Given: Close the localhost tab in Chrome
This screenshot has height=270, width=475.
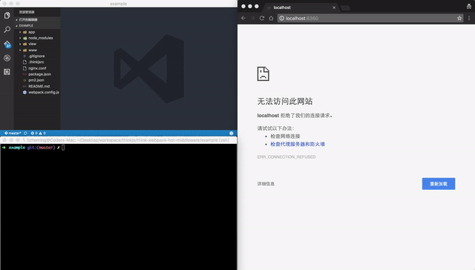Looking at the screenshot, I should click(x=334, y=7).
